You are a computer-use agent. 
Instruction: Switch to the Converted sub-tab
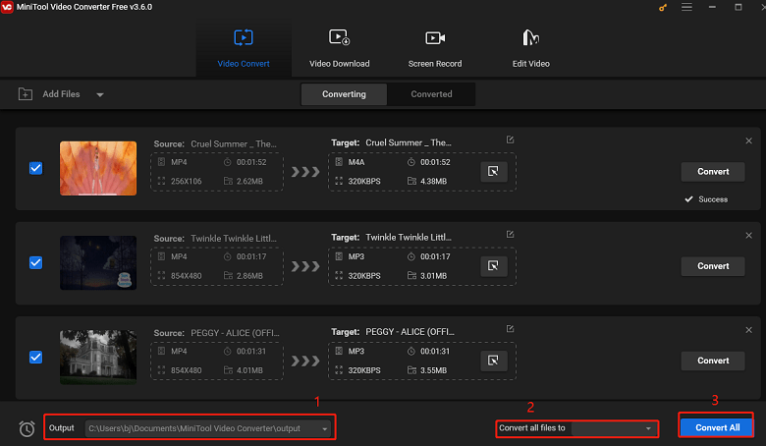point(431,94)
